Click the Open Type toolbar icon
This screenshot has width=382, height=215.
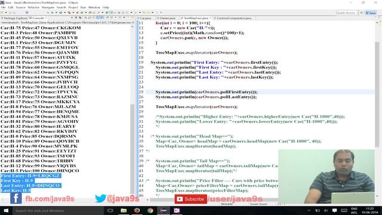click(x=90, y=13)
